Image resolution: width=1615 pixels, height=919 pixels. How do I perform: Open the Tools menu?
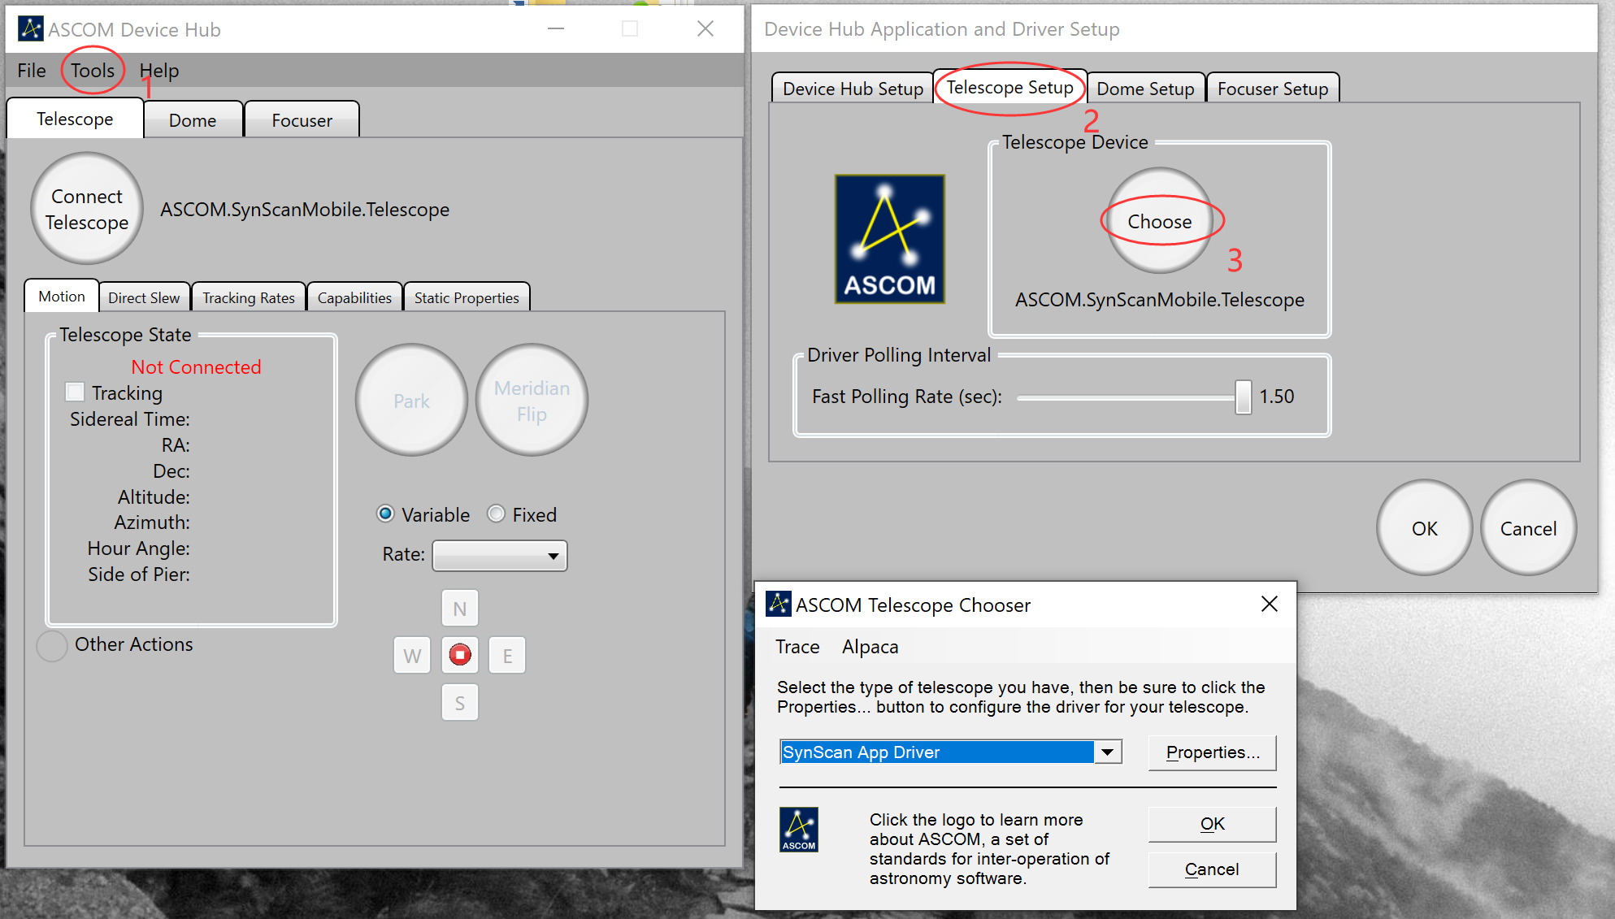tap(92, 71)
